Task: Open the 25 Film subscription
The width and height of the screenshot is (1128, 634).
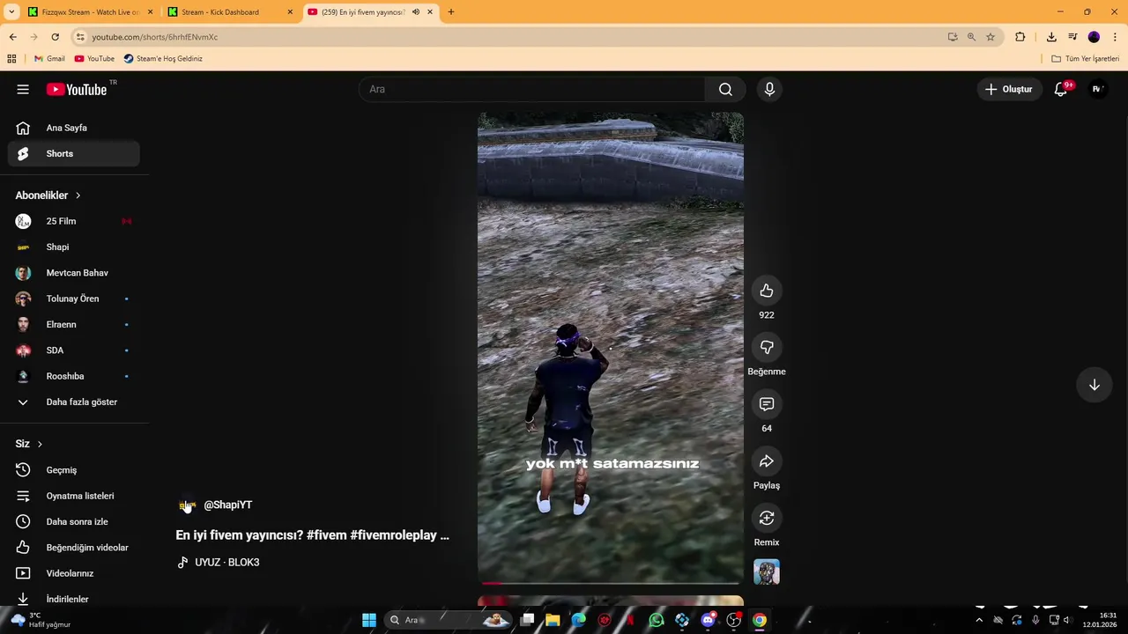Action: click(74, 221)
